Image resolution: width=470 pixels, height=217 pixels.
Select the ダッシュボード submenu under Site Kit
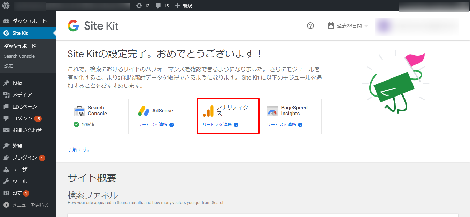(x=20, y=46)
